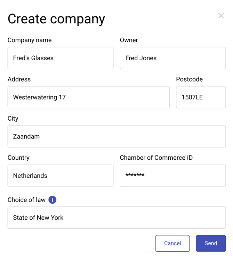This screenshot has width=233, height=259.
Task: Click the Chamber of Commerce ID label
Action: click(x=156, y=158)
